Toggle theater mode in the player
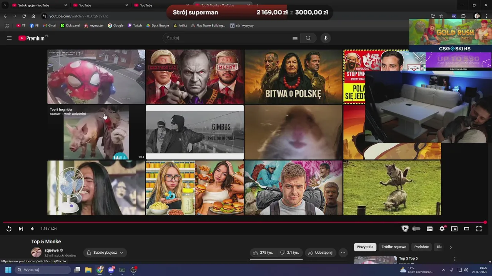 click(x=467, y=229)
